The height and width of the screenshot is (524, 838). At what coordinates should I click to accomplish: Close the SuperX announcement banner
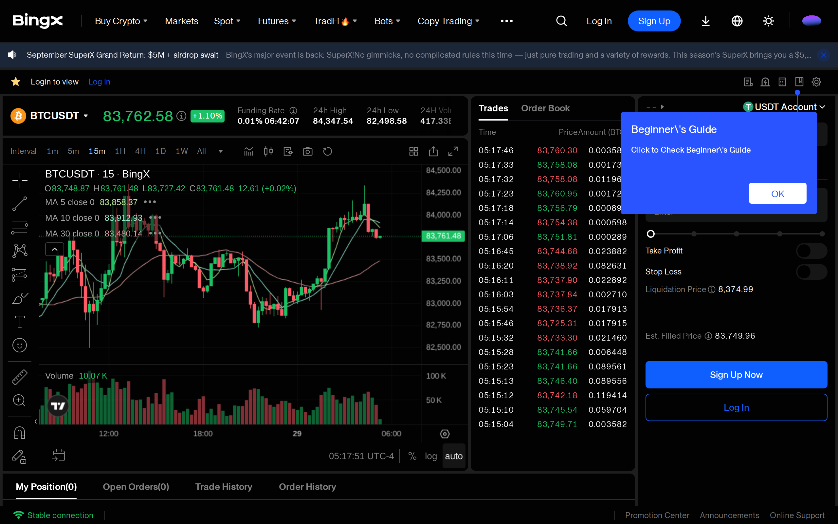824,55
